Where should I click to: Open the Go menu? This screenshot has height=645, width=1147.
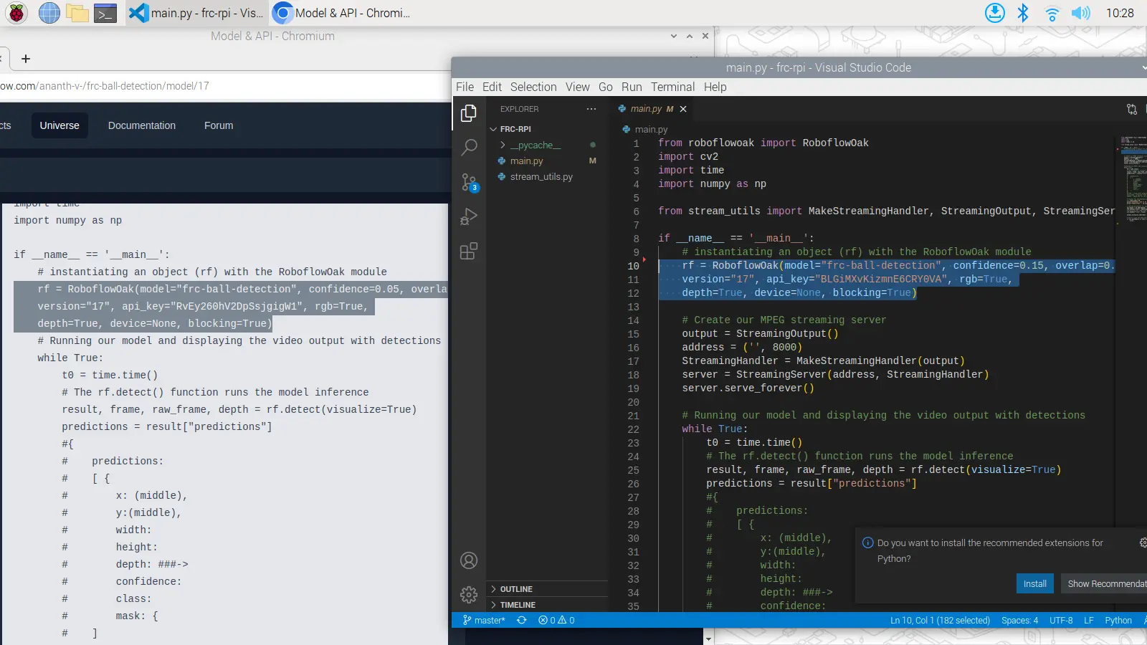(606, 87)
